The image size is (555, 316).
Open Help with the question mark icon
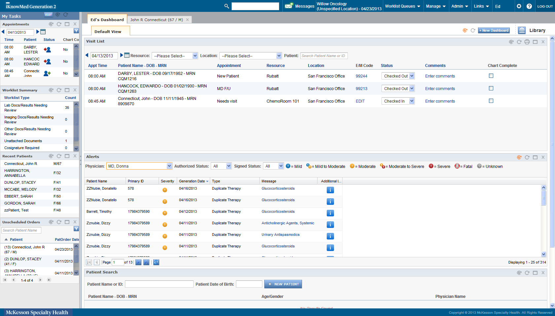(x=529, y=6)
